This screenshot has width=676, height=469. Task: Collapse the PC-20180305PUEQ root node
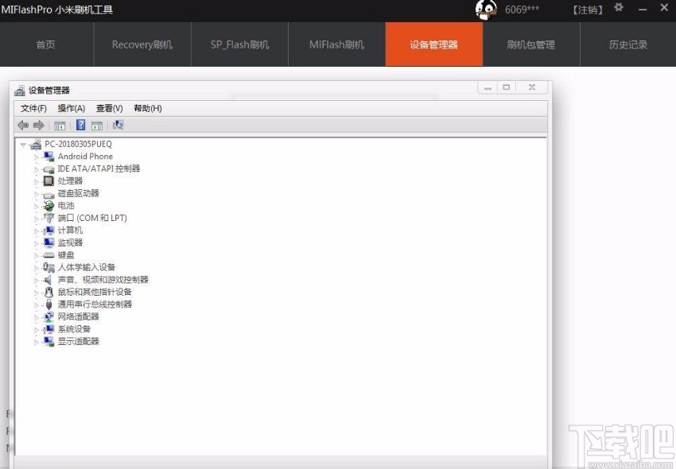click(x=23, y=145)
